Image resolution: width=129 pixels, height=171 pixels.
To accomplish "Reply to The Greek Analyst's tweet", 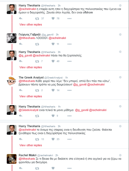I will [21, 90].
